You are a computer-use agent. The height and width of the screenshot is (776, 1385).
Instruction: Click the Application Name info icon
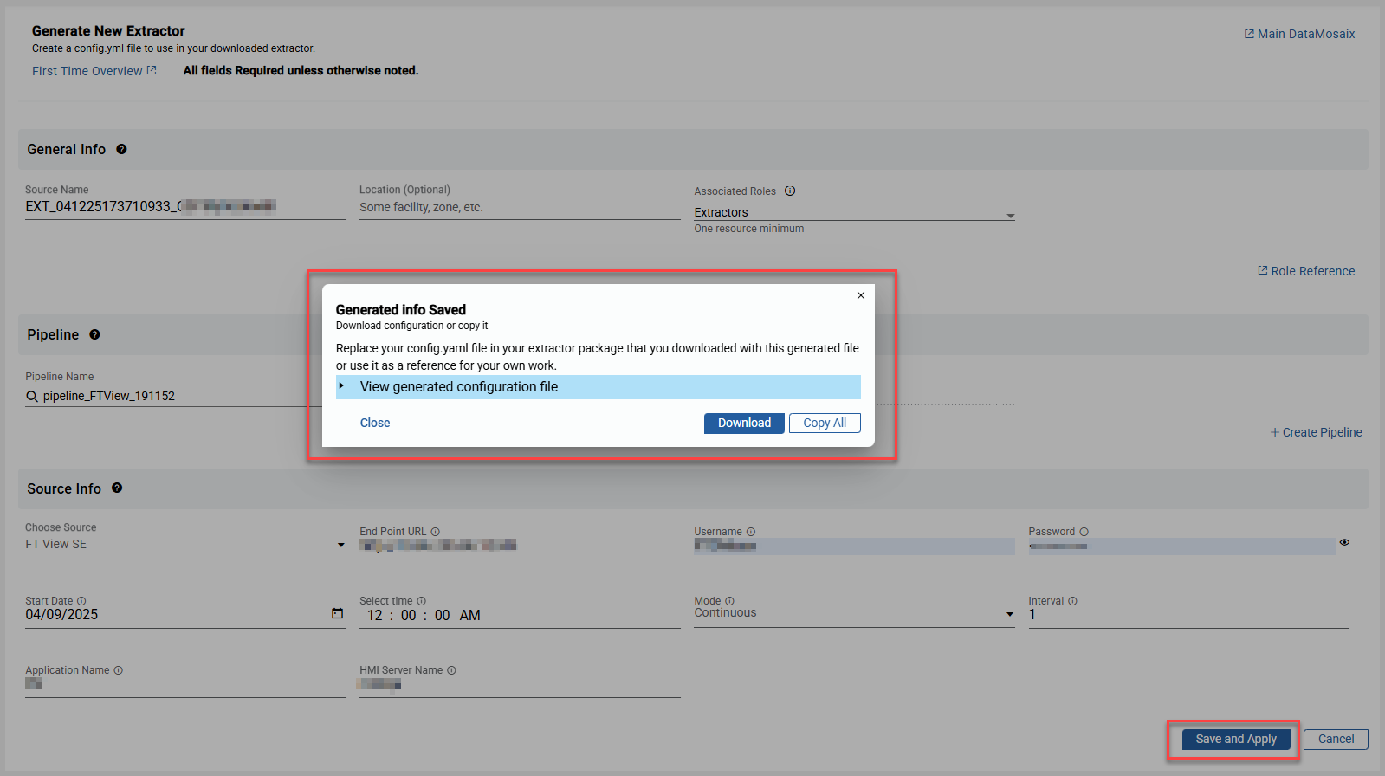pyautogui.click(x=119, y=670)
